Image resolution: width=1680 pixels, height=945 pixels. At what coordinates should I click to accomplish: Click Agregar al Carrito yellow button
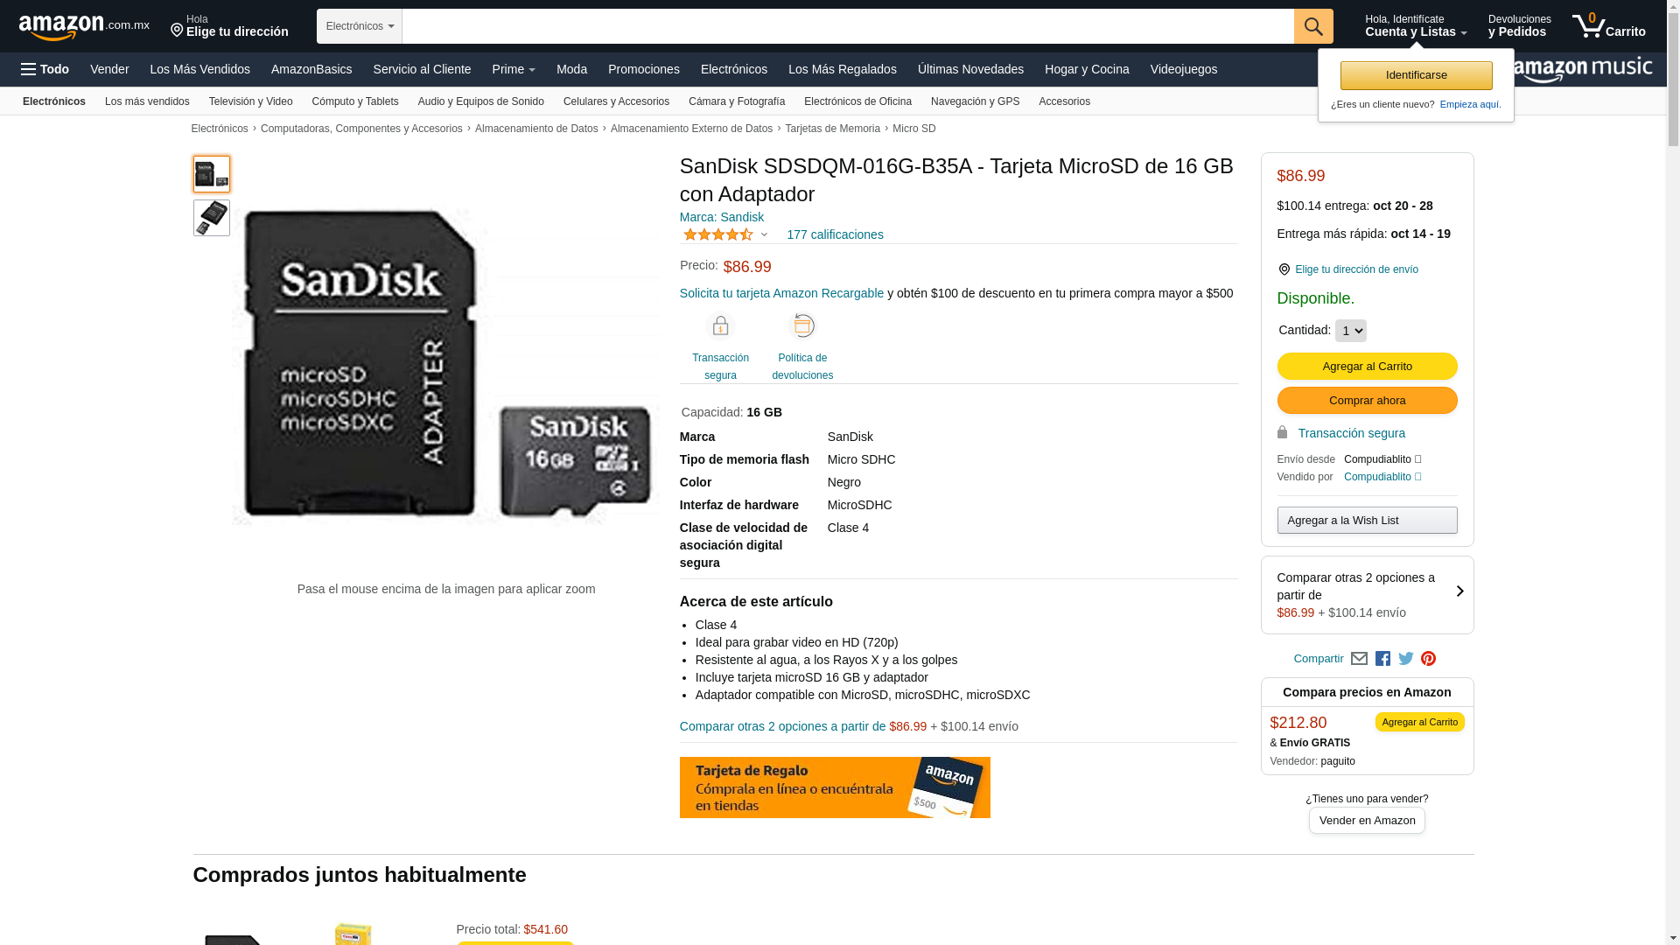click(1367, 367)
